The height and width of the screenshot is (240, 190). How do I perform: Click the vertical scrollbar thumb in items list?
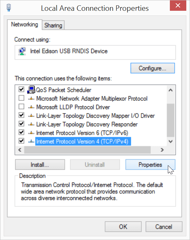pos(171,120)
